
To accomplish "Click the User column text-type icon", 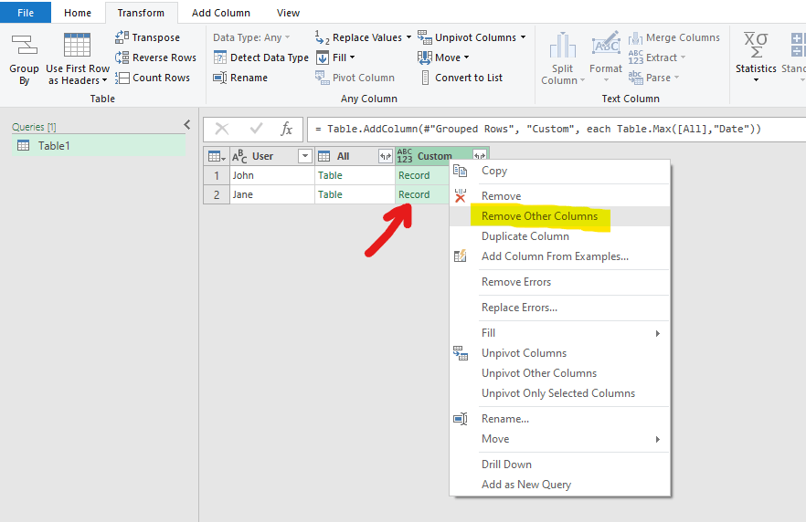I will click(239, 156).
